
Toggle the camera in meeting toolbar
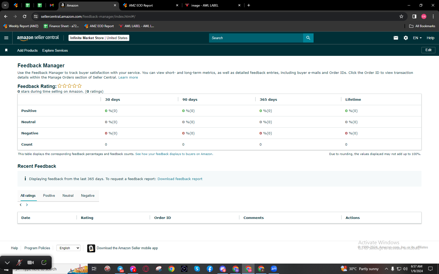(x=31, y=263)
